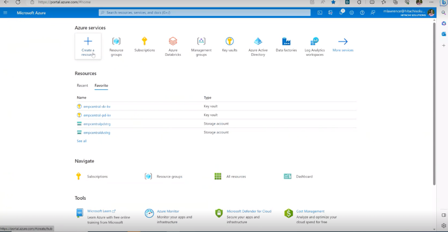Open Resource groups service icon

tap(116, 47)
